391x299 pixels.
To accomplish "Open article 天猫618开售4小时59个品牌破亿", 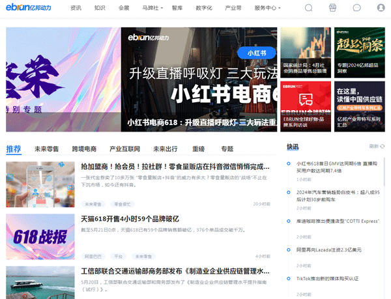I will click(130, 219).
